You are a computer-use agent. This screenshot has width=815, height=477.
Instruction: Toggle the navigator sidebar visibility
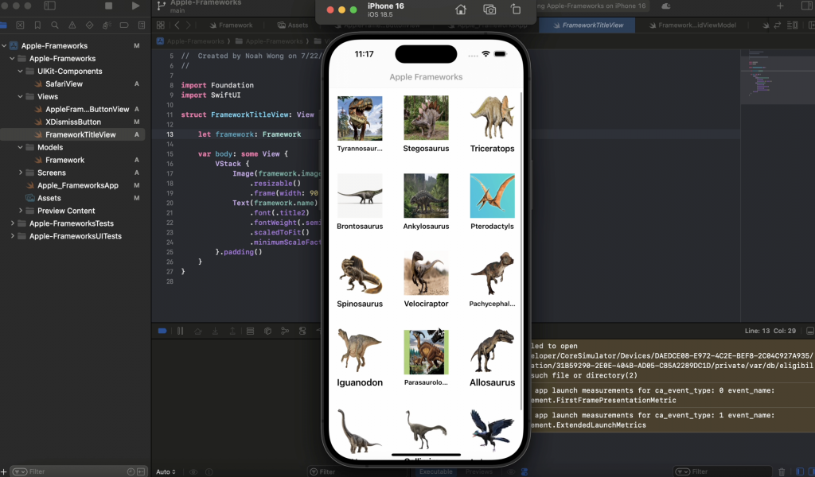[x=49, y=6]
